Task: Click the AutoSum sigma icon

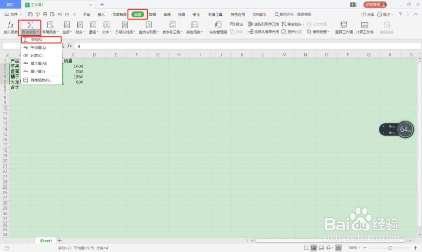Action: pyautogui.click(x=30, y=25)
